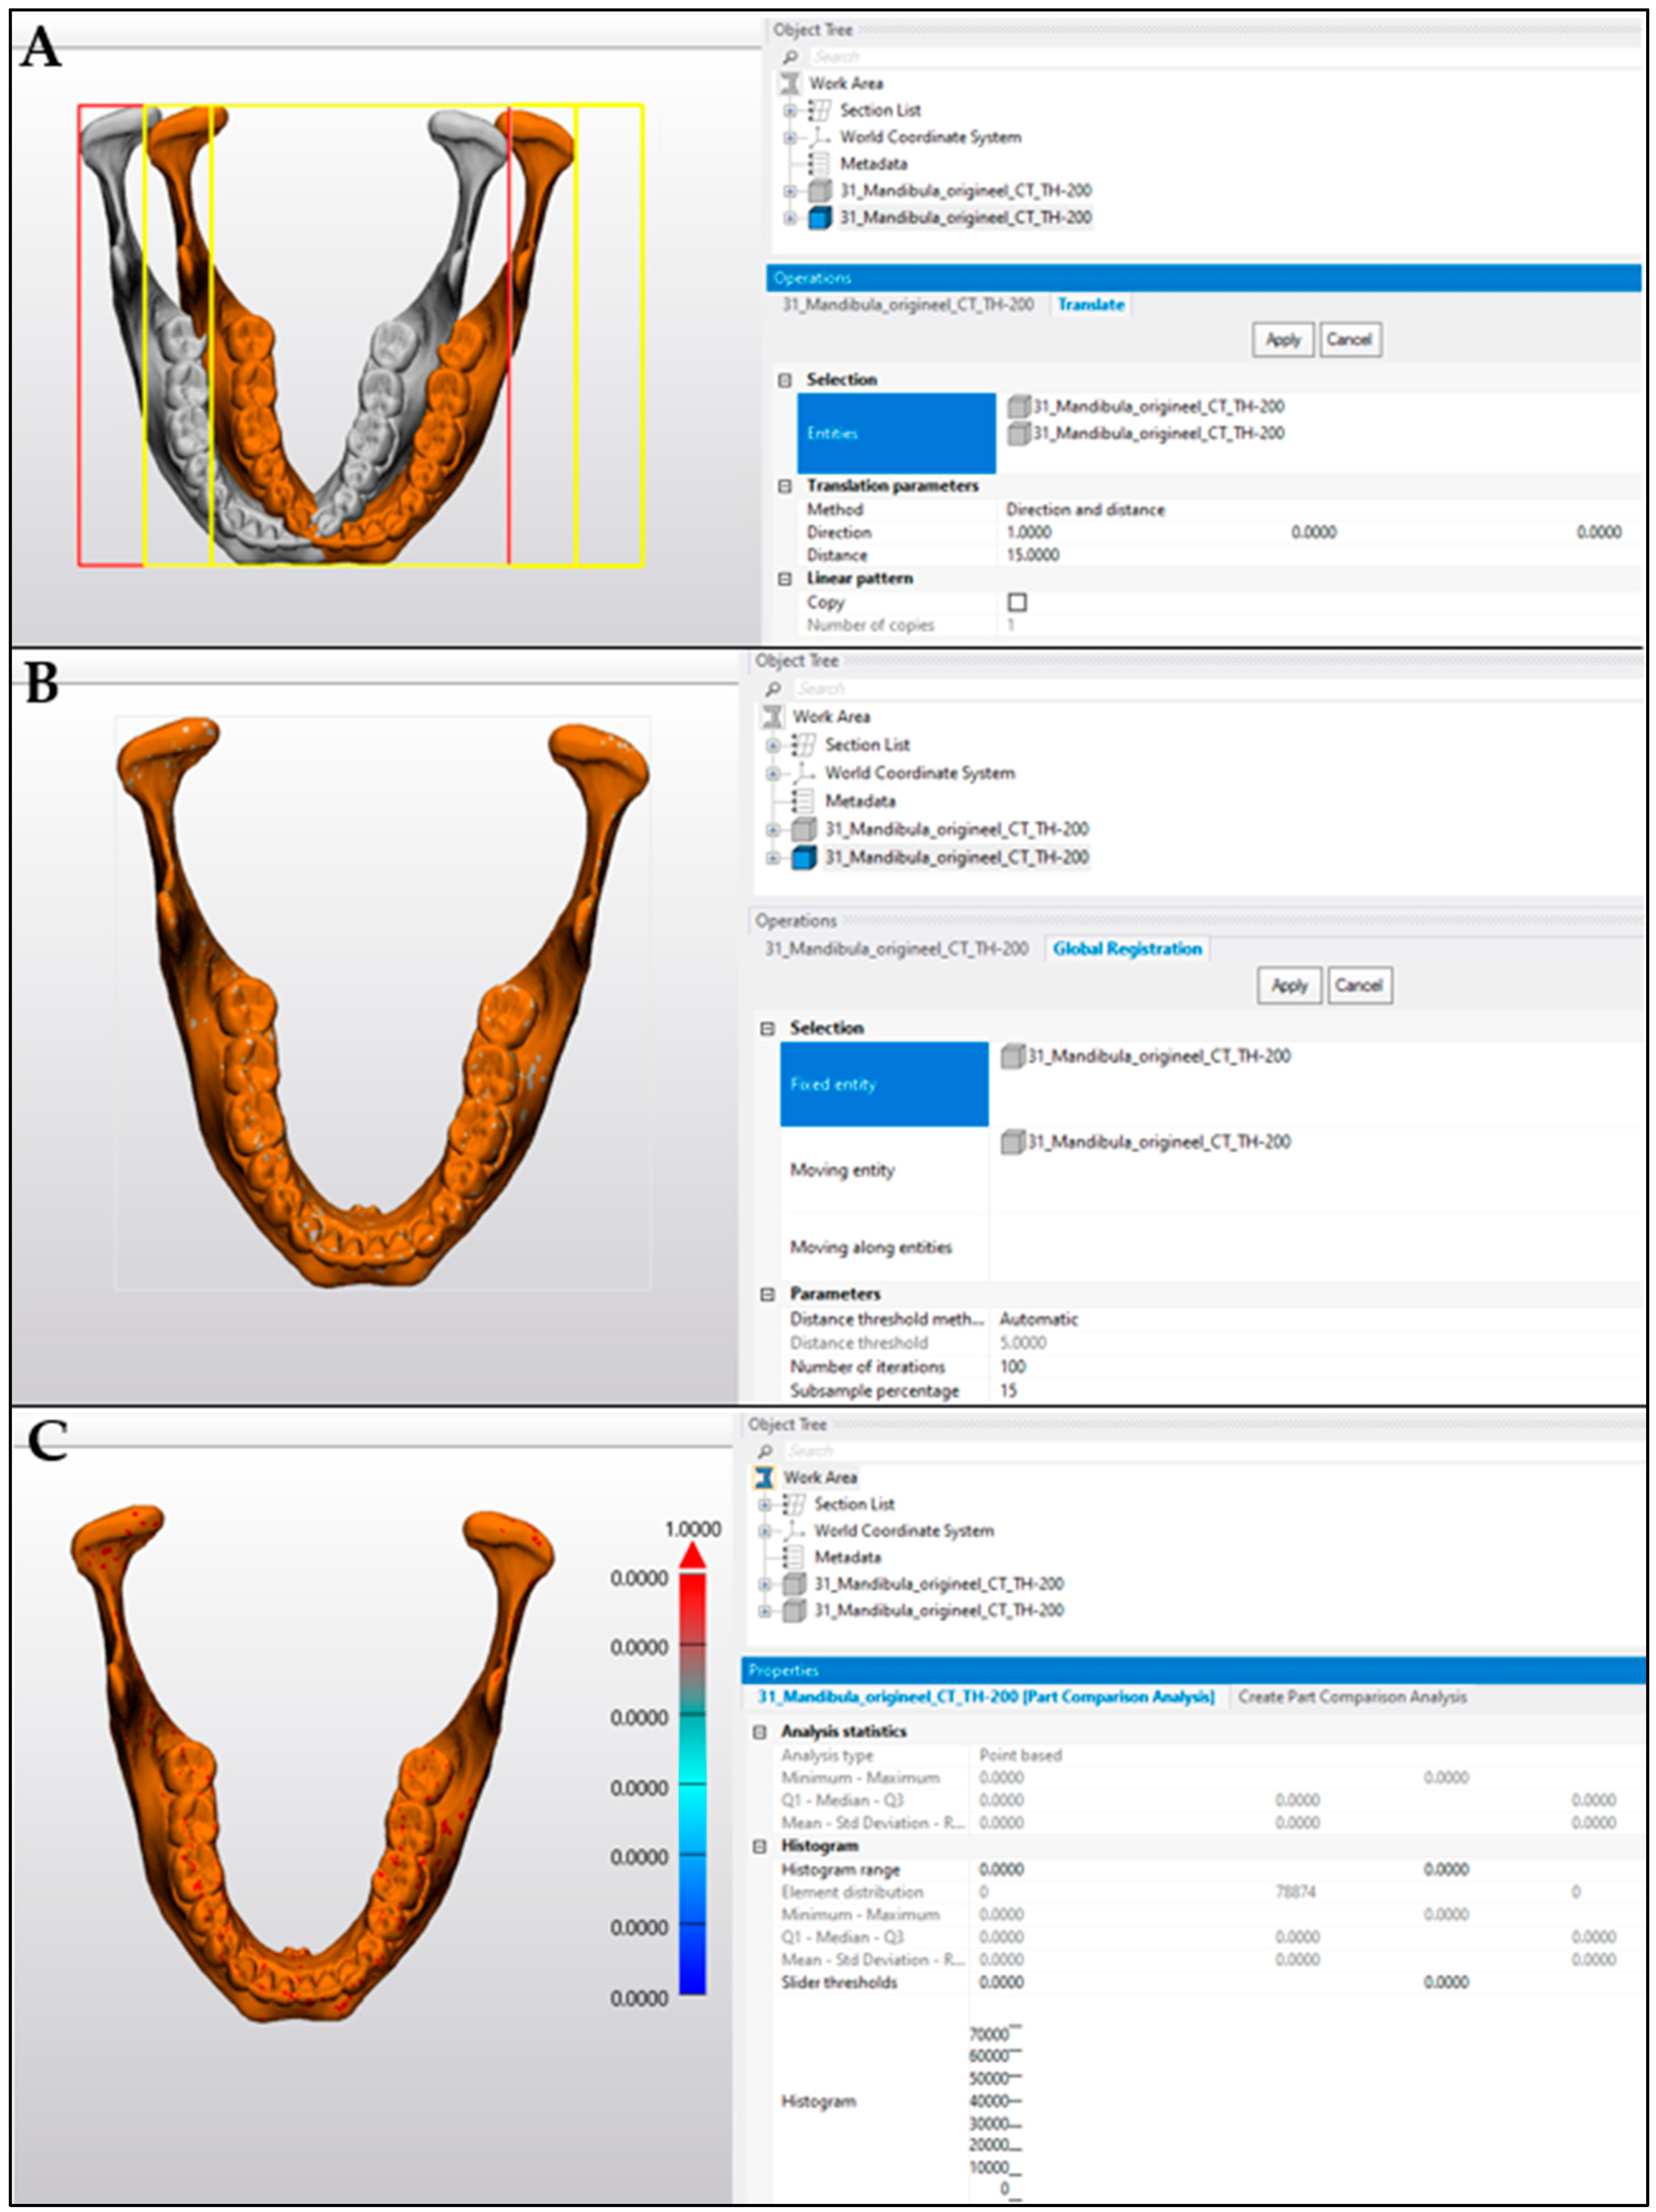Click the Section List grid icon in panel A
Image resolution: width=1656 pixels, height=2212 pixels.
819,110
